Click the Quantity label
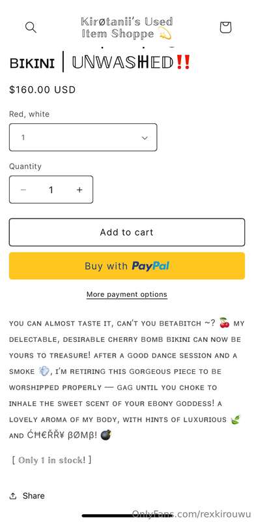254x522 pixels. coord(25,166)
